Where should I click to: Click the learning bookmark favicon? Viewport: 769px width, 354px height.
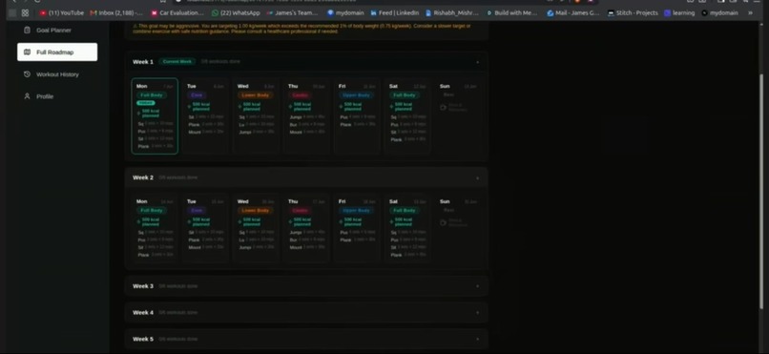click(667, 13)
